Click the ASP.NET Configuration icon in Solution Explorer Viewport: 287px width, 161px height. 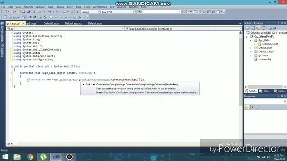click(x=274, y=28)
